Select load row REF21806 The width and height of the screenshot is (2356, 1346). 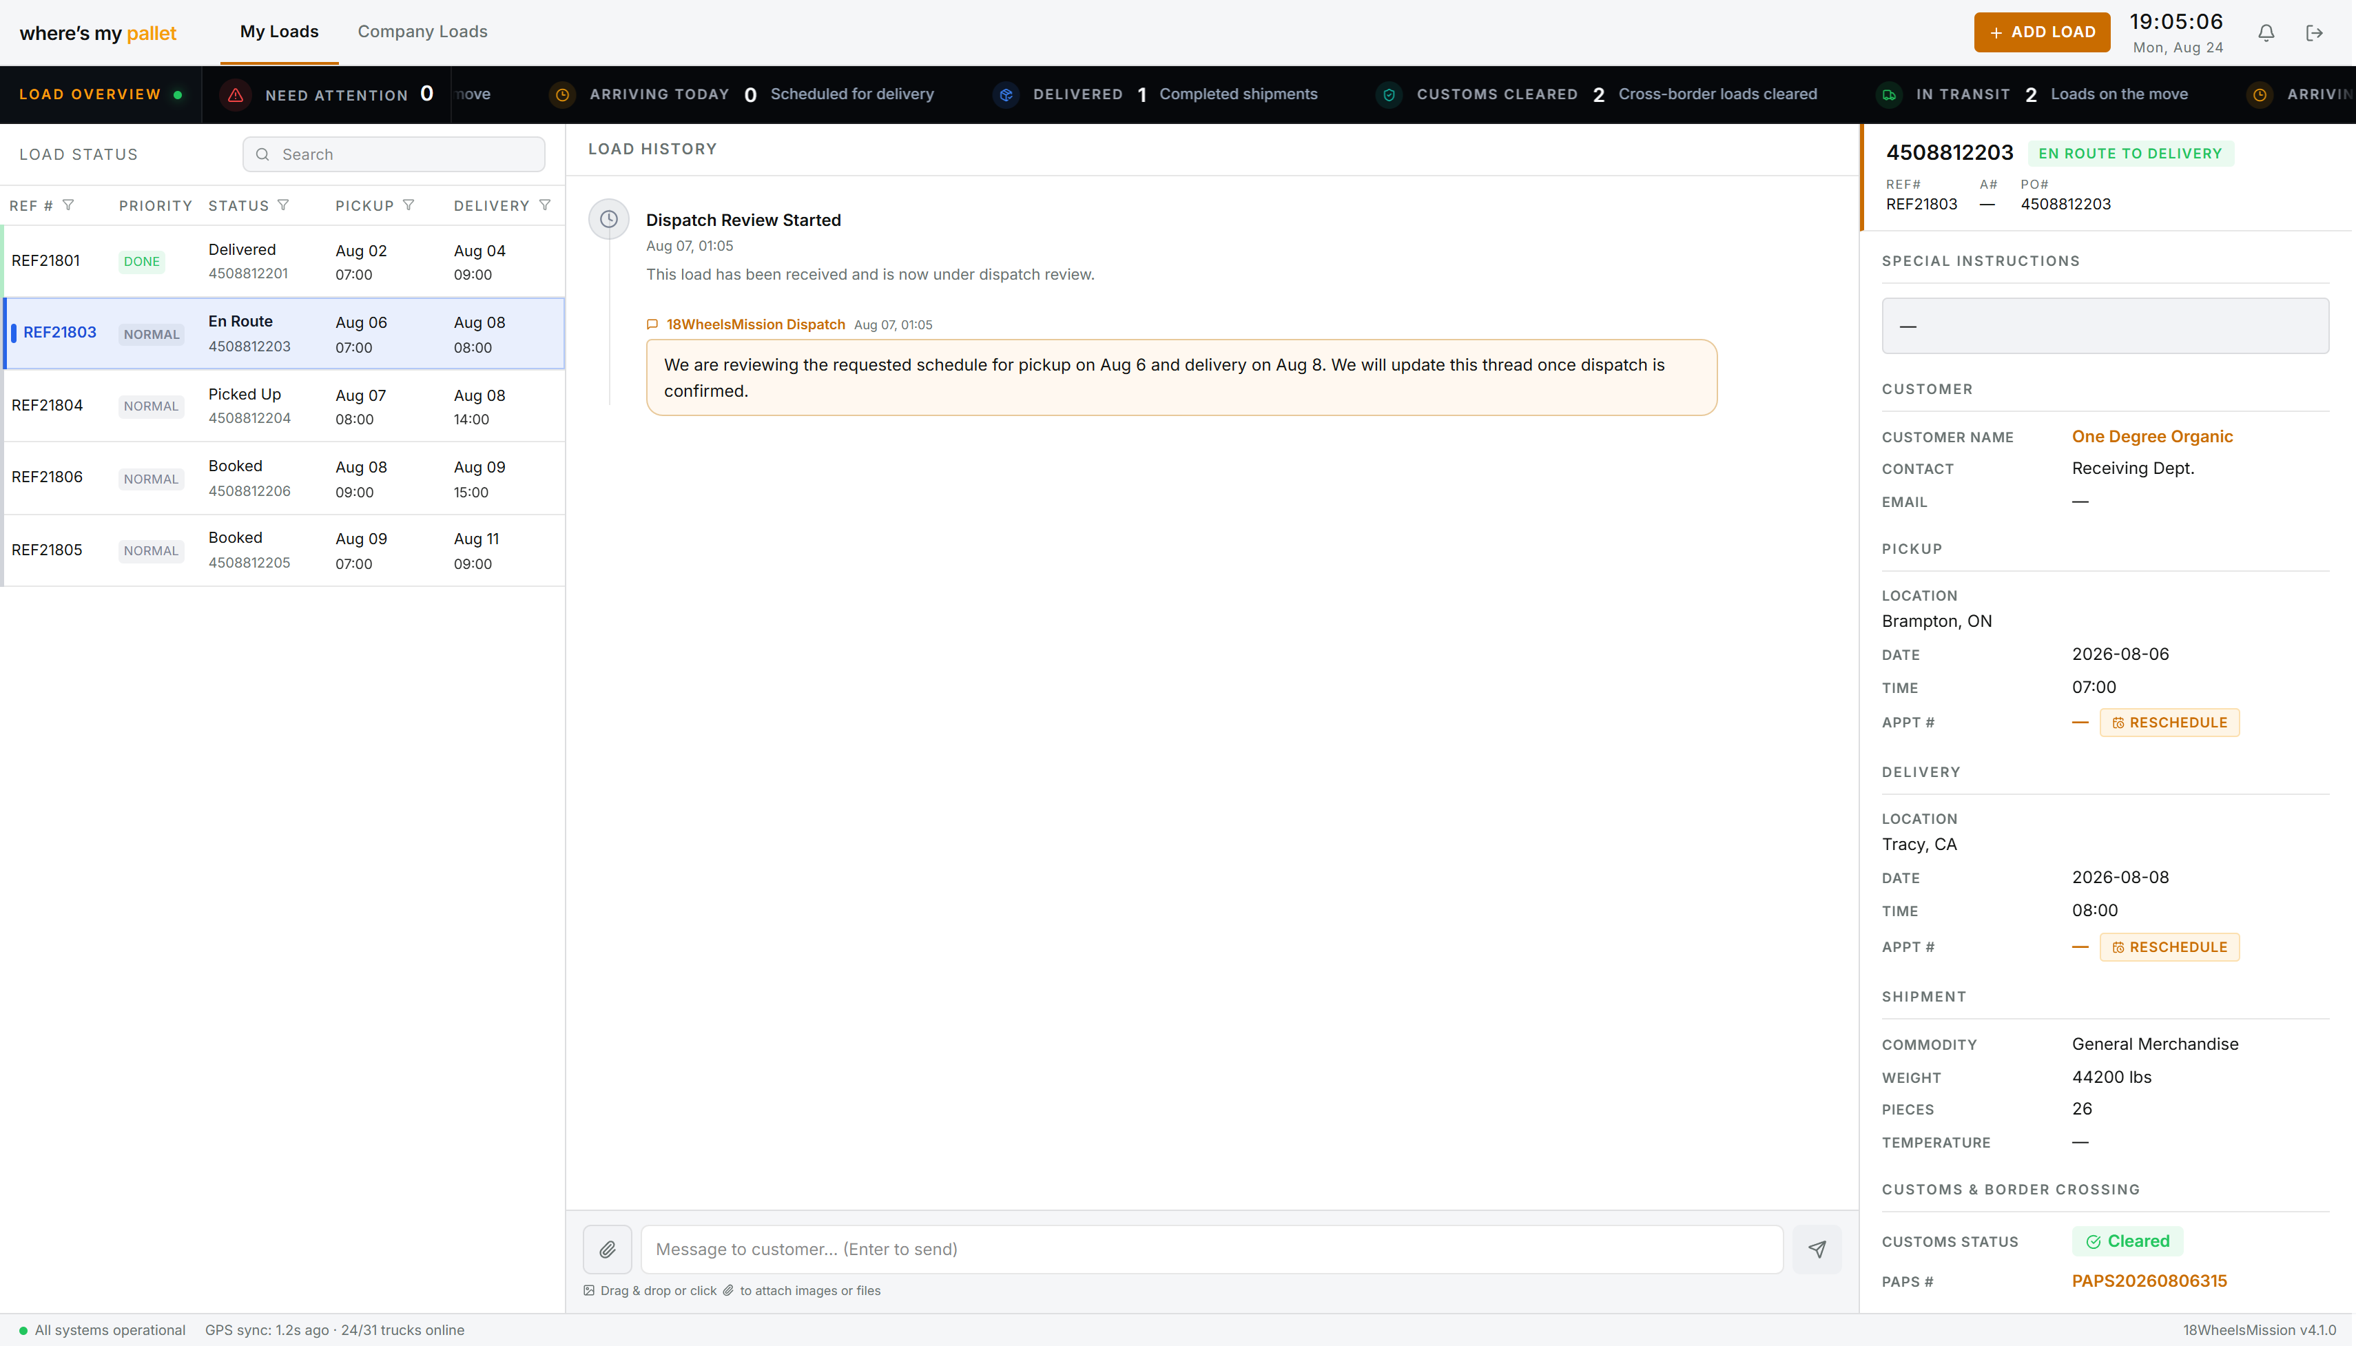tap(283, 479)
